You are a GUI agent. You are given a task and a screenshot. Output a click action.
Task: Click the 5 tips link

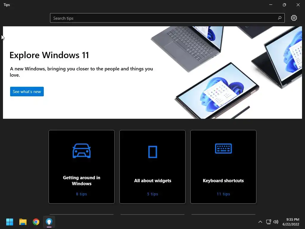152,194
